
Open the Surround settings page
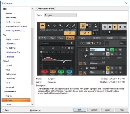pyautogui.click(x=10, y=87)
